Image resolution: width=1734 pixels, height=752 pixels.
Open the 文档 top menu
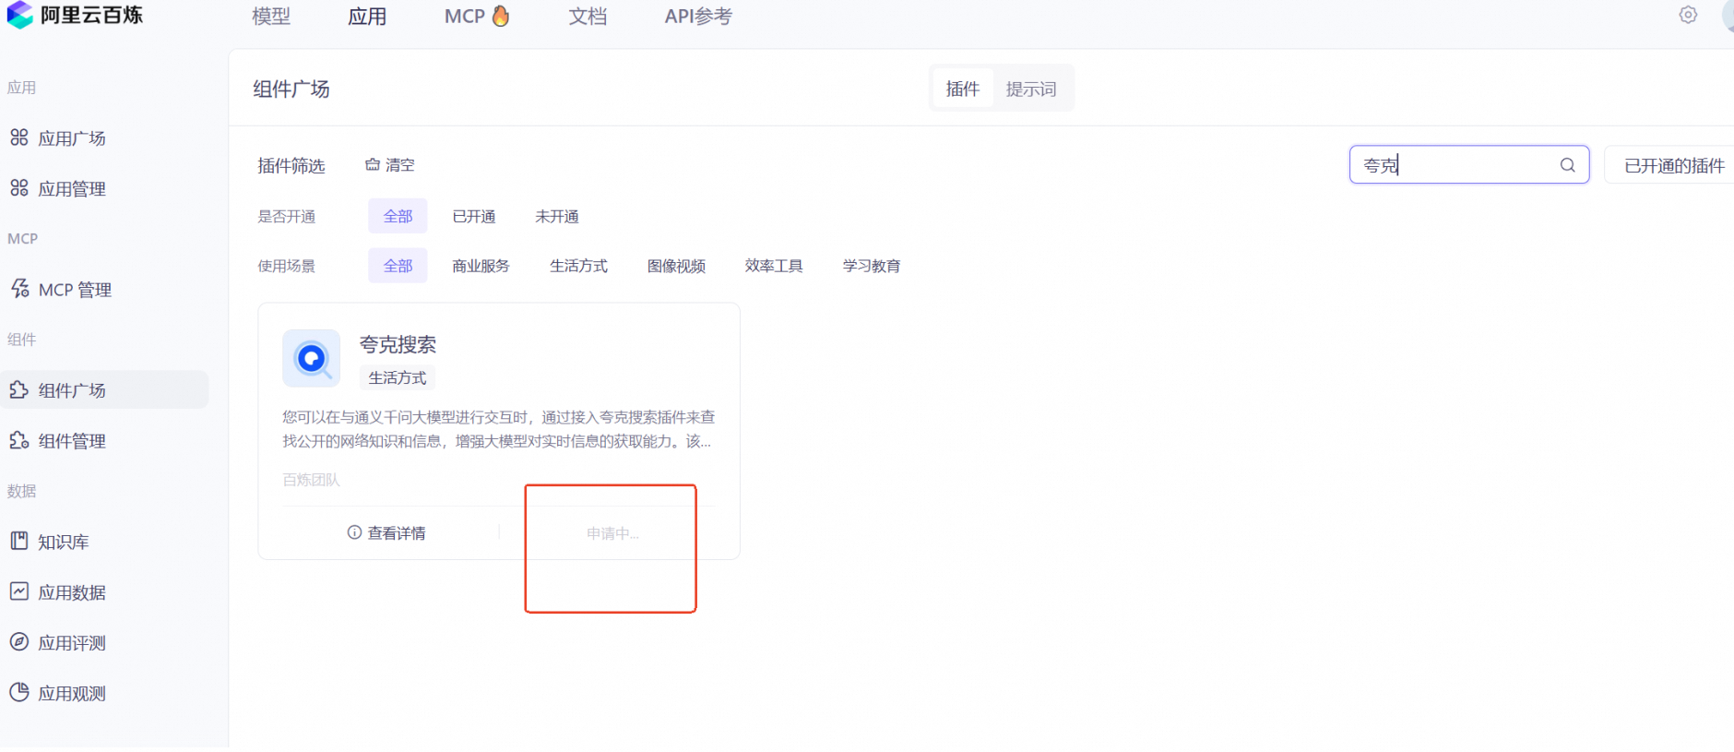pos(588,17)
